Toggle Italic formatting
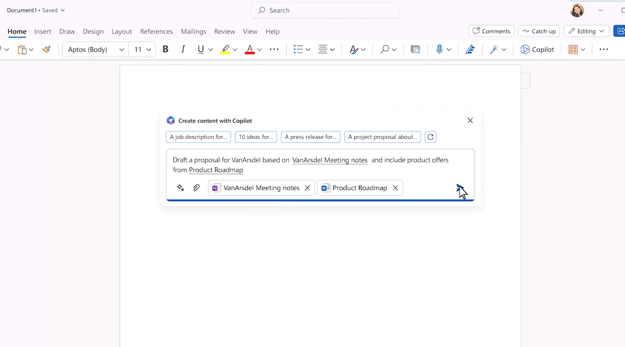This screenshot has width=625, height=347. pos(183,49)
